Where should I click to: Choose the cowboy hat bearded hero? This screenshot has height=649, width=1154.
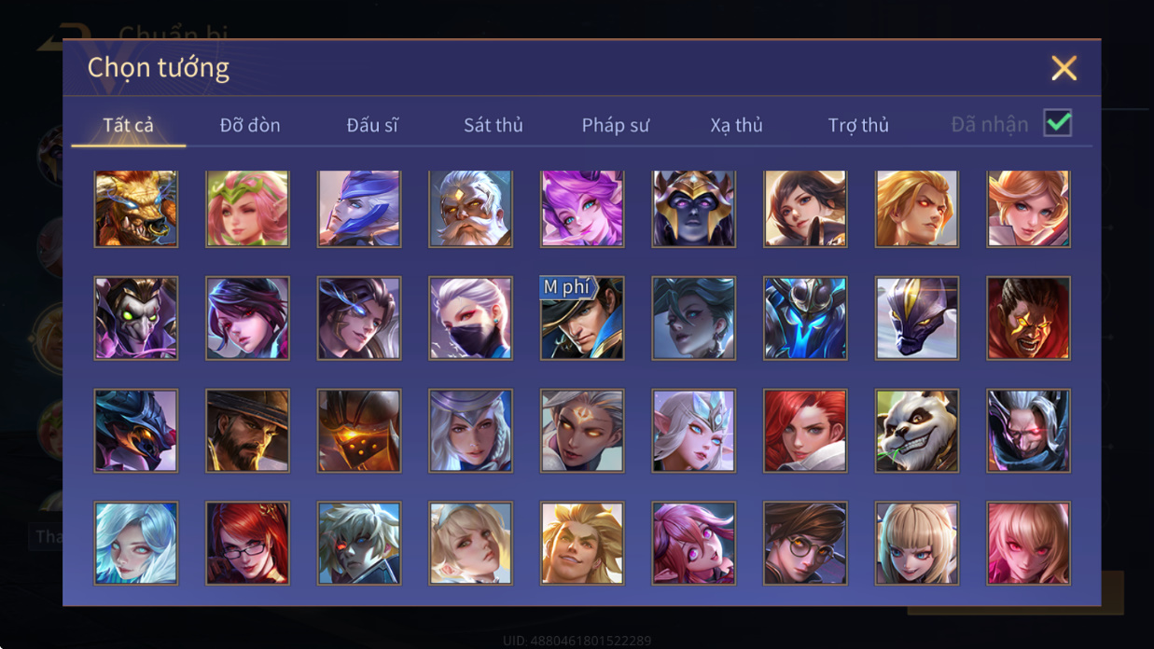(x=247, y=431)
